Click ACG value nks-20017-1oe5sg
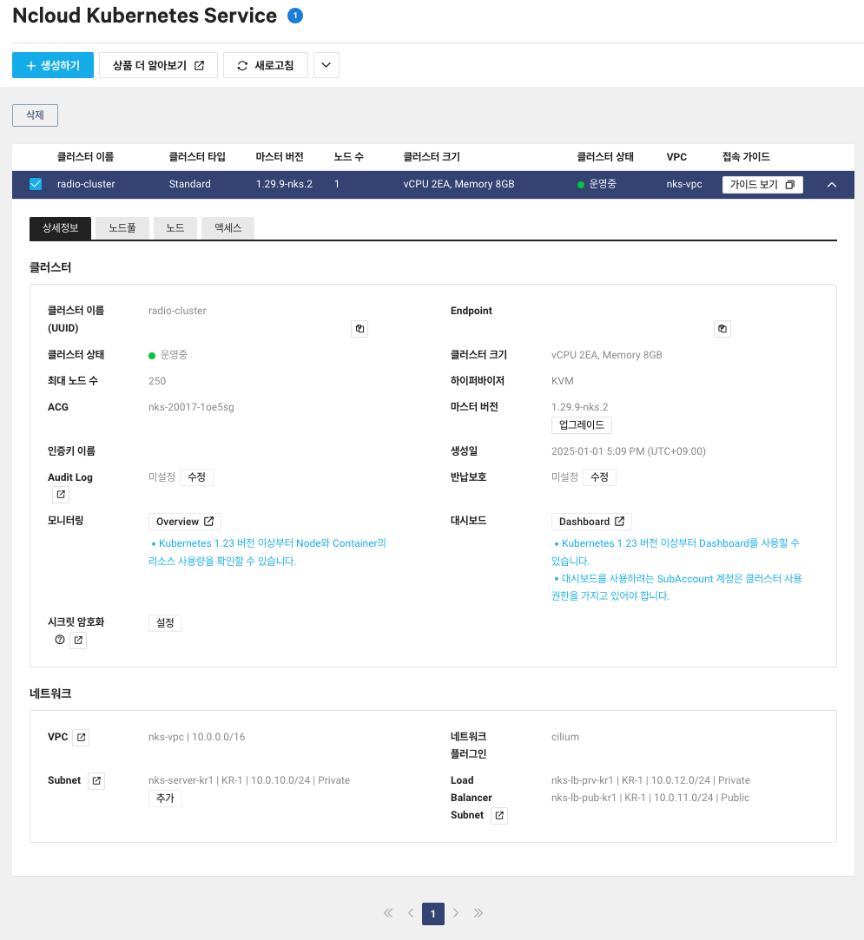The width and height of the screenshot is (864, 940). [191, 407]
